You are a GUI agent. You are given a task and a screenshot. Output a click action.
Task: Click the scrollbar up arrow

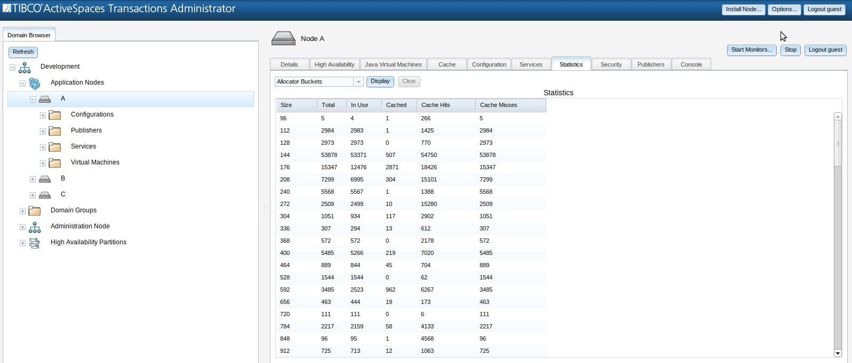coord(838,116)
